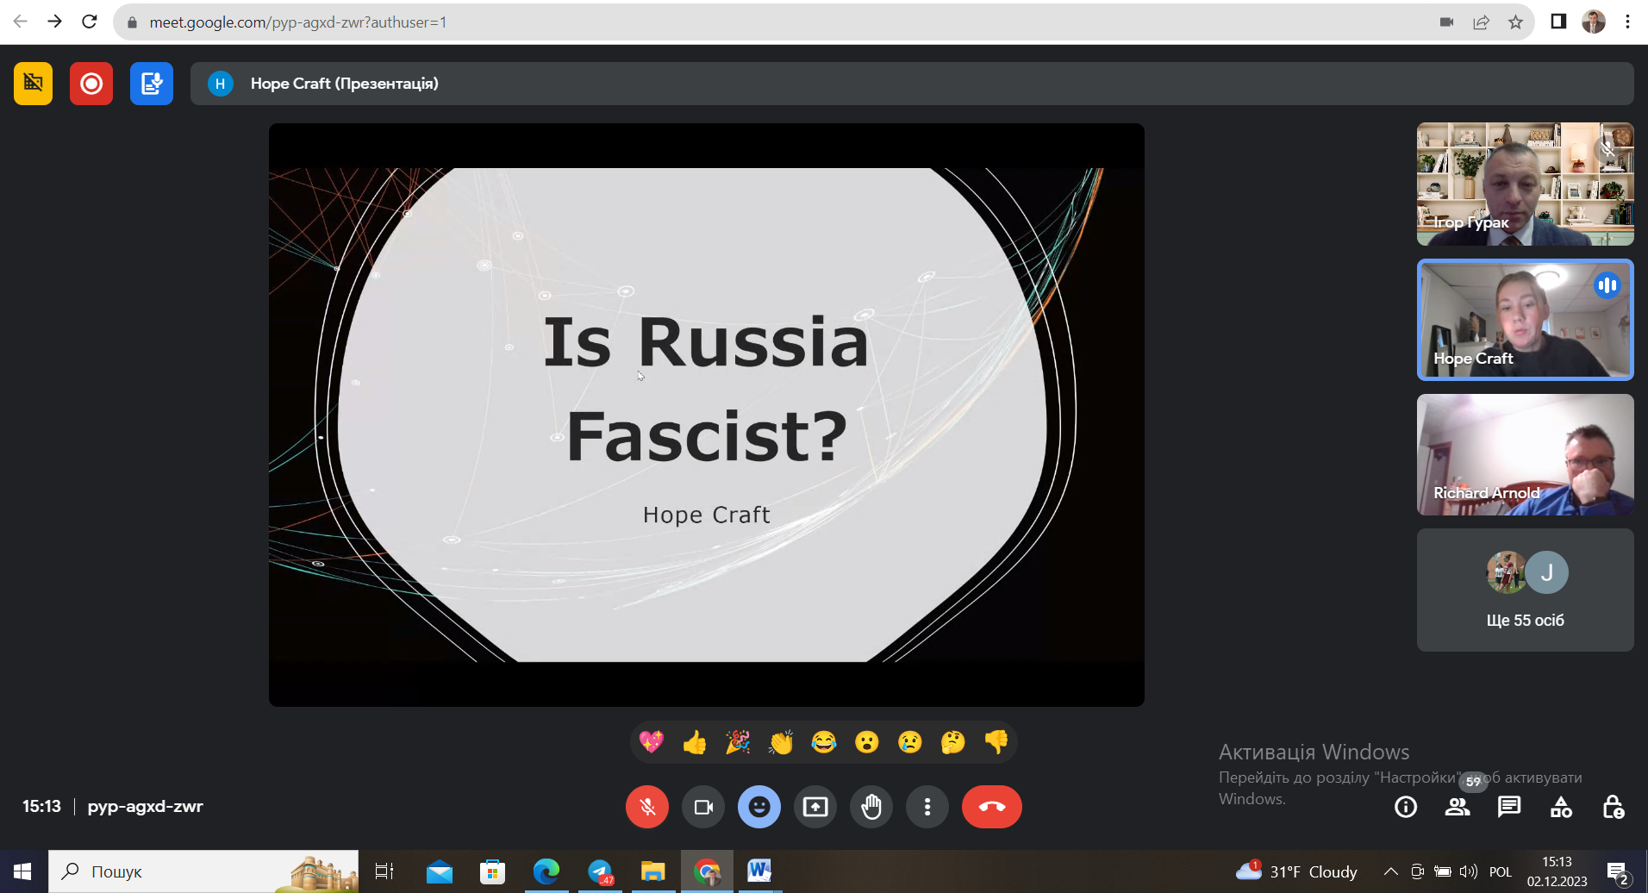This screenshot has height=893, width=1648.
Task: Raise your hand in the meeting
Action: (x=871, y=807)
